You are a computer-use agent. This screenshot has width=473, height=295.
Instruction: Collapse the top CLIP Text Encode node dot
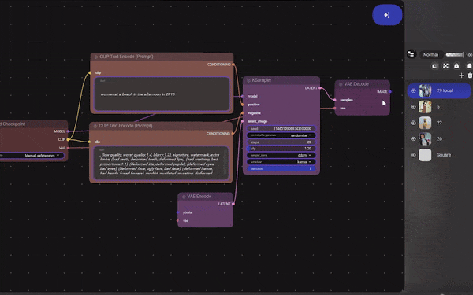pyautogui.click(x=96, y=57)
